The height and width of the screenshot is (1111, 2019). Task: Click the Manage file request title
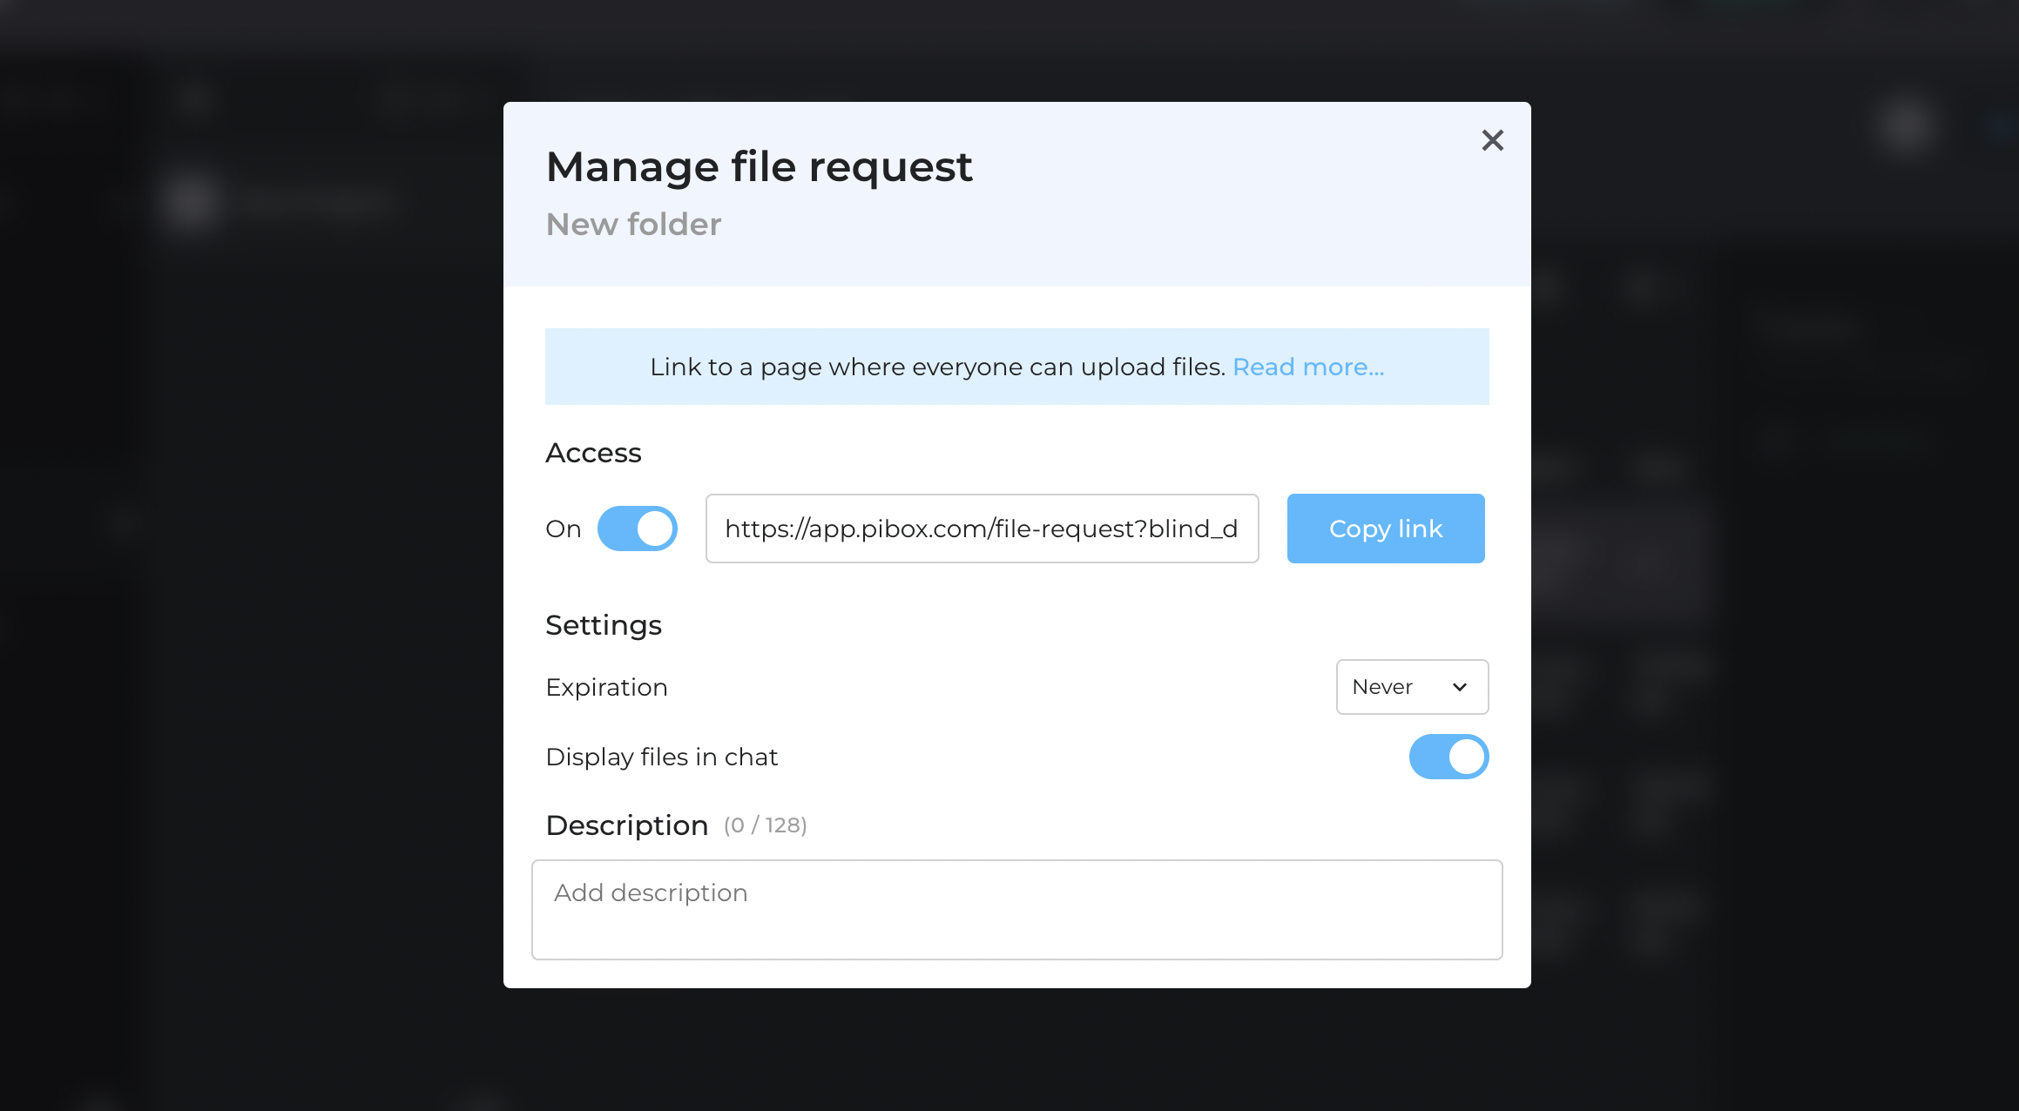(758, 166)
